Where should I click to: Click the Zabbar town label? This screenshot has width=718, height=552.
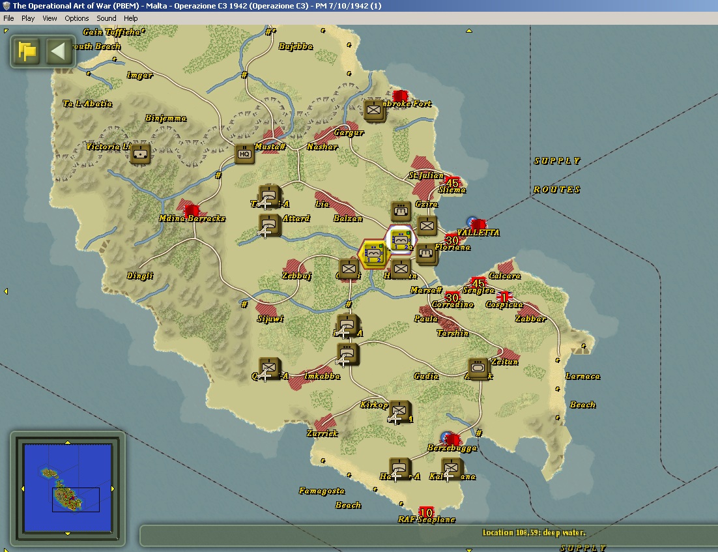530,319
